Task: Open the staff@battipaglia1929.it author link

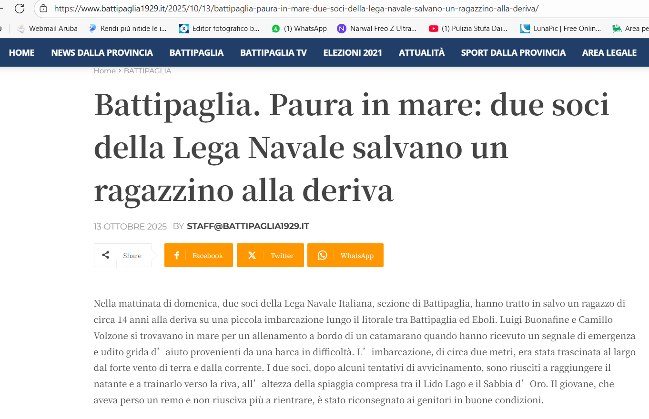Action: (248, 226)
